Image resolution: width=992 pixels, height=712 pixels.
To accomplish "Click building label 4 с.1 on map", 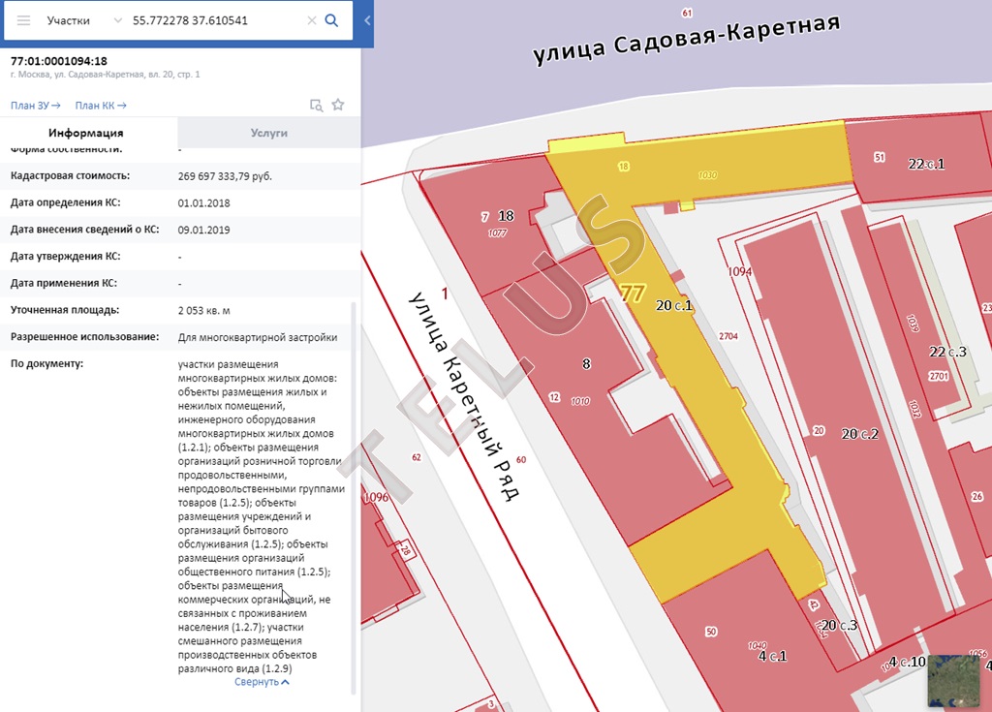I will [x=772, y=656].
